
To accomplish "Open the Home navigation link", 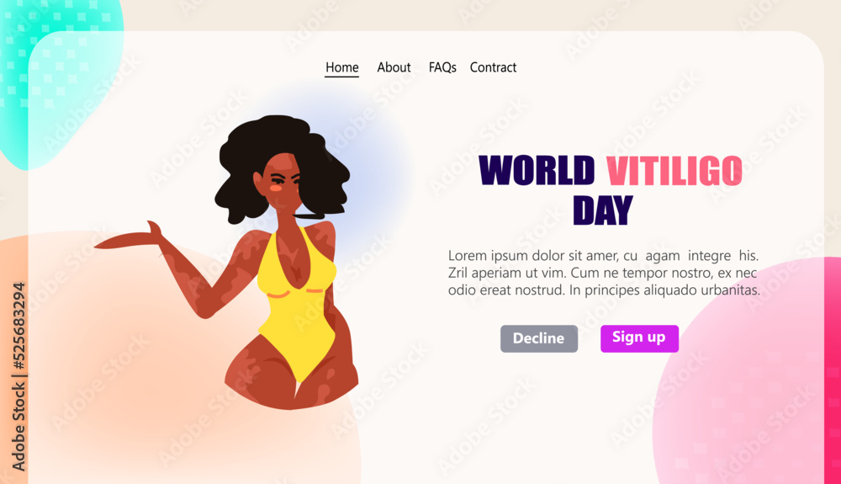I will (341, 67).
